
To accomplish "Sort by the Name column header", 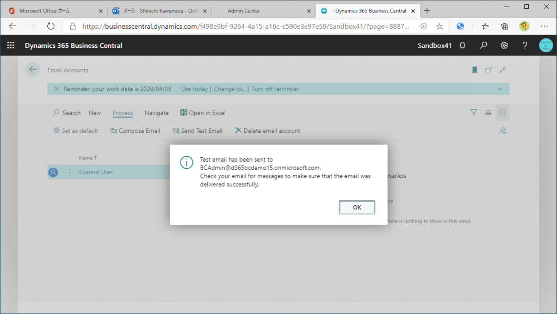I will 88,158.
